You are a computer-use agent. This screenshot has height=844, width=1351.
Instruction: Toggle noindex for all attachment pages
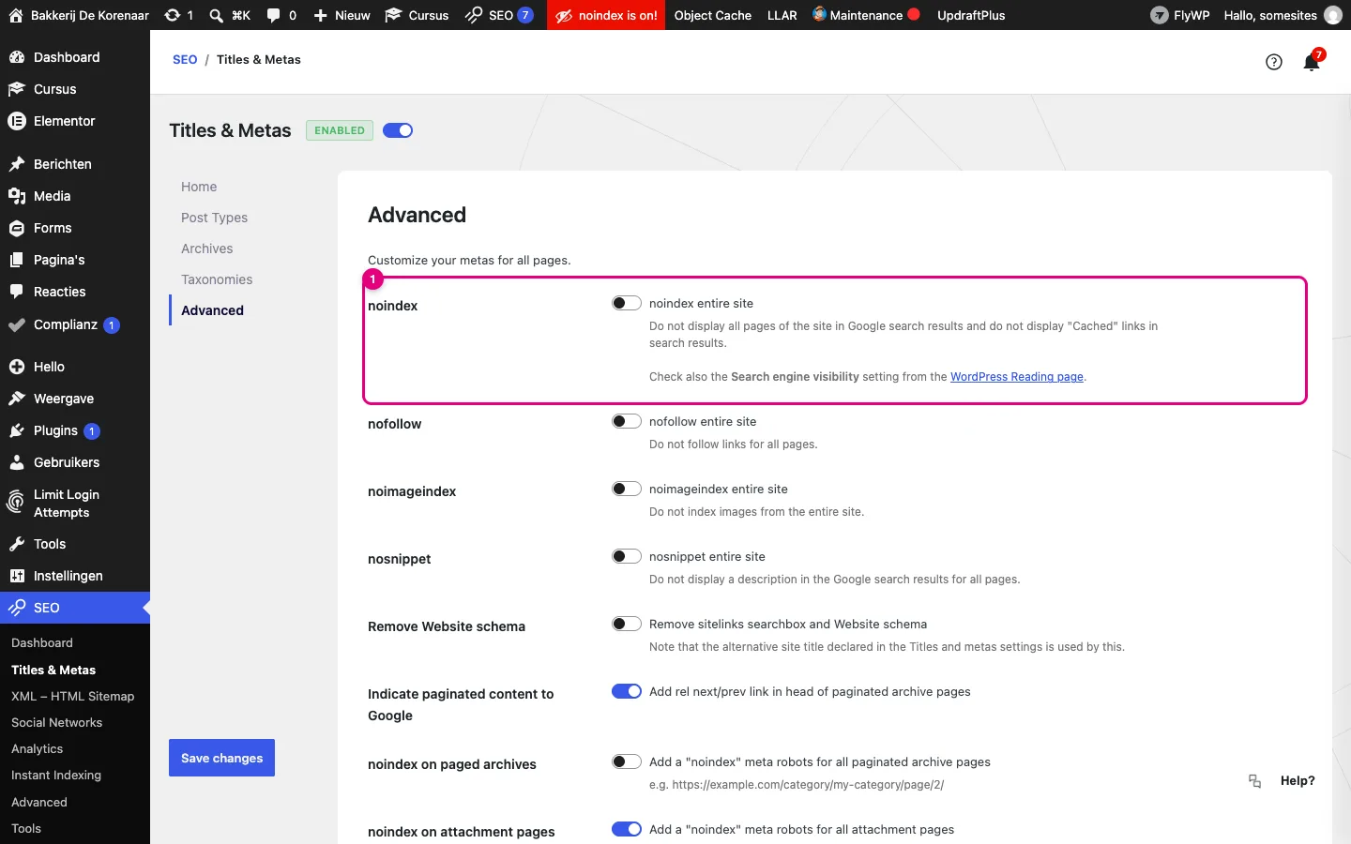(x=627, y=829)
